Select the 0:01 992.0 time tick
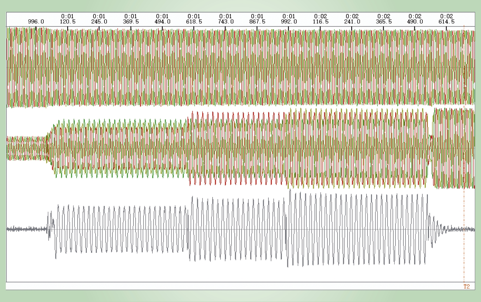The image size is (481, 302). [289, 19]
